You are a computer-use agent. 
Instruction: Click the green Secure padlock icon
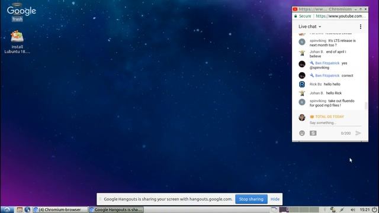296,16
